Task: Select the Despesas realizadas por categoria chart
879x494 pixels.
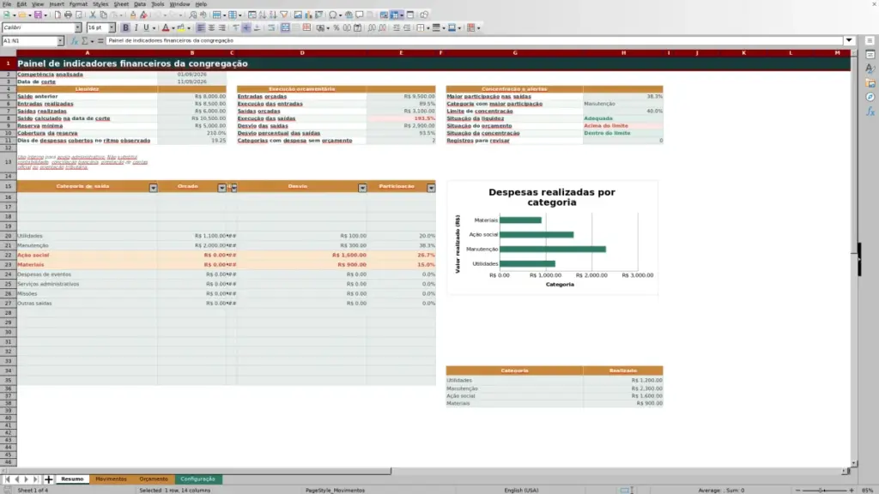Action: (552, 238)
